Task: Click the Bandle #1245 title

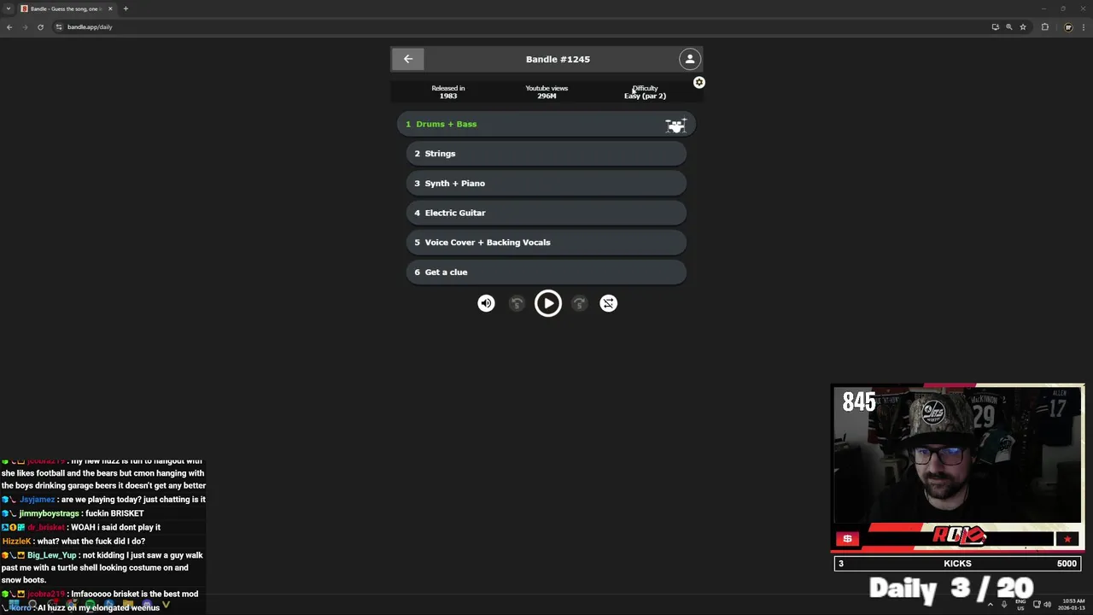Action: tap(558, 59)
